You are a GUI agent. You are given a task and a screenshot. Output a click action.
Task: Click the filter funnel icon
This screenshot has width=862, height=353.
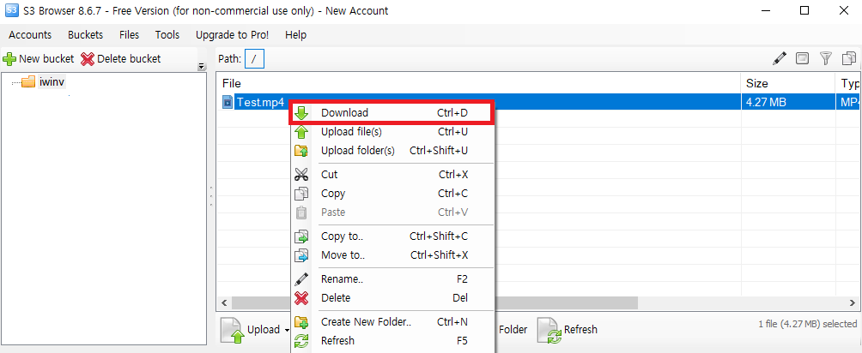[x=826, y=58]
